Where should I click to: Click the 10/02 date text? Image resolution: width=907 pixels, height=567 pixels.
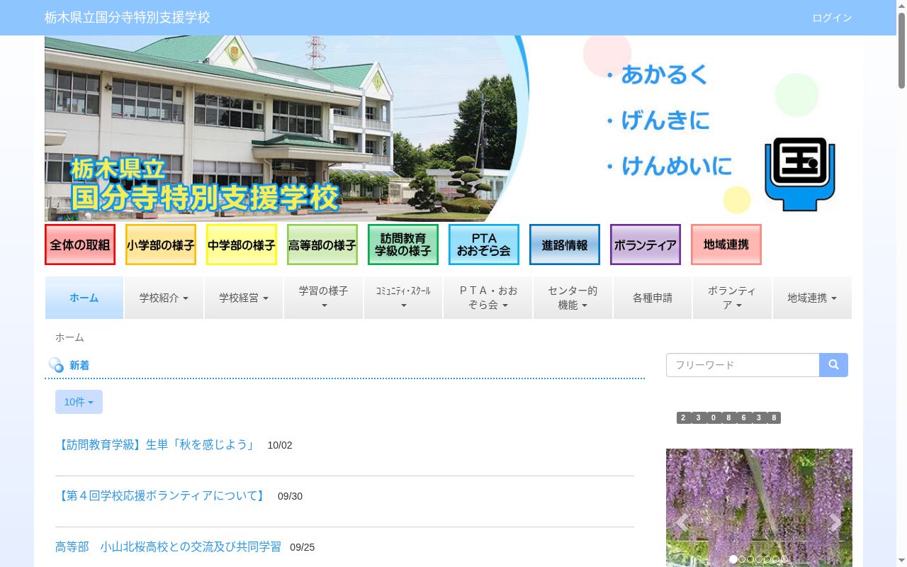280,445
